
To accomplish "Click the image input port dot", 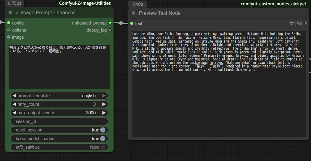I will (x=9, y=37).
